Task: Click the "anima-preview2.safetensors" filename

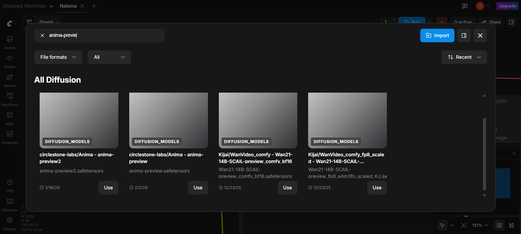Action: click(71, 171)
